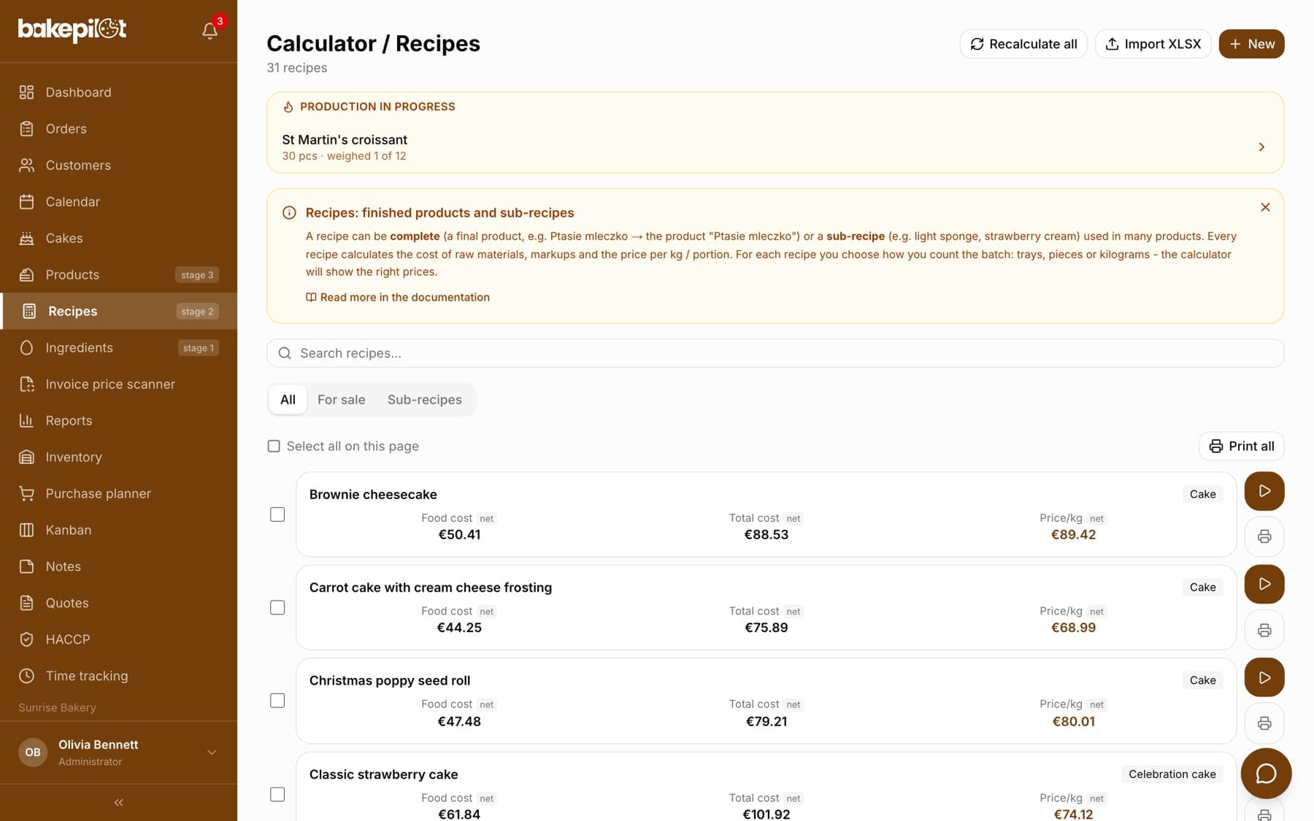Image resolution: width=1314 pixels, height=821 pixels.
Task: Tick the Classic strawberry cake checkbox
Action: 277,794
